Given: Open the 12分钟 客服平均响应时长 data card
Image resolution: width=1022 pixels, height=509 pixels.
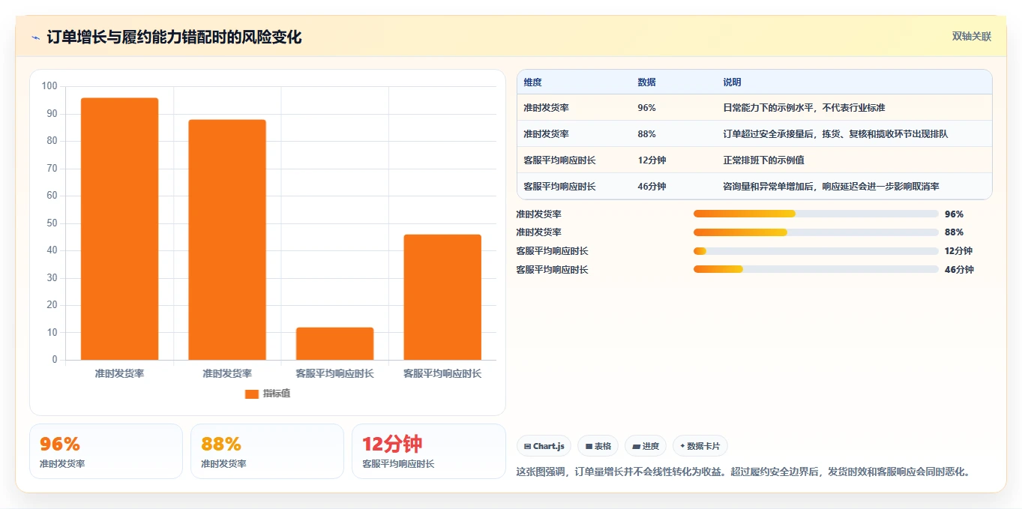Looking at the screenshot, I should 429,451.
